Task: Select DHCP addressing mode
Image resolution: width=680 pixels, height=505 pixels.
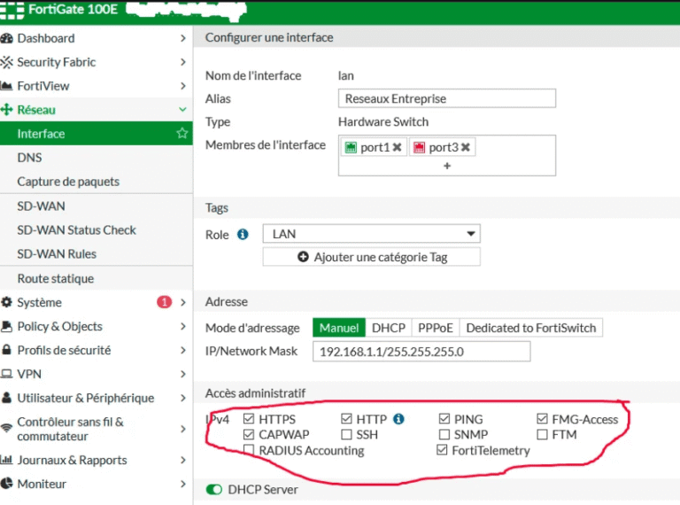Action: (x=389, y=328)
